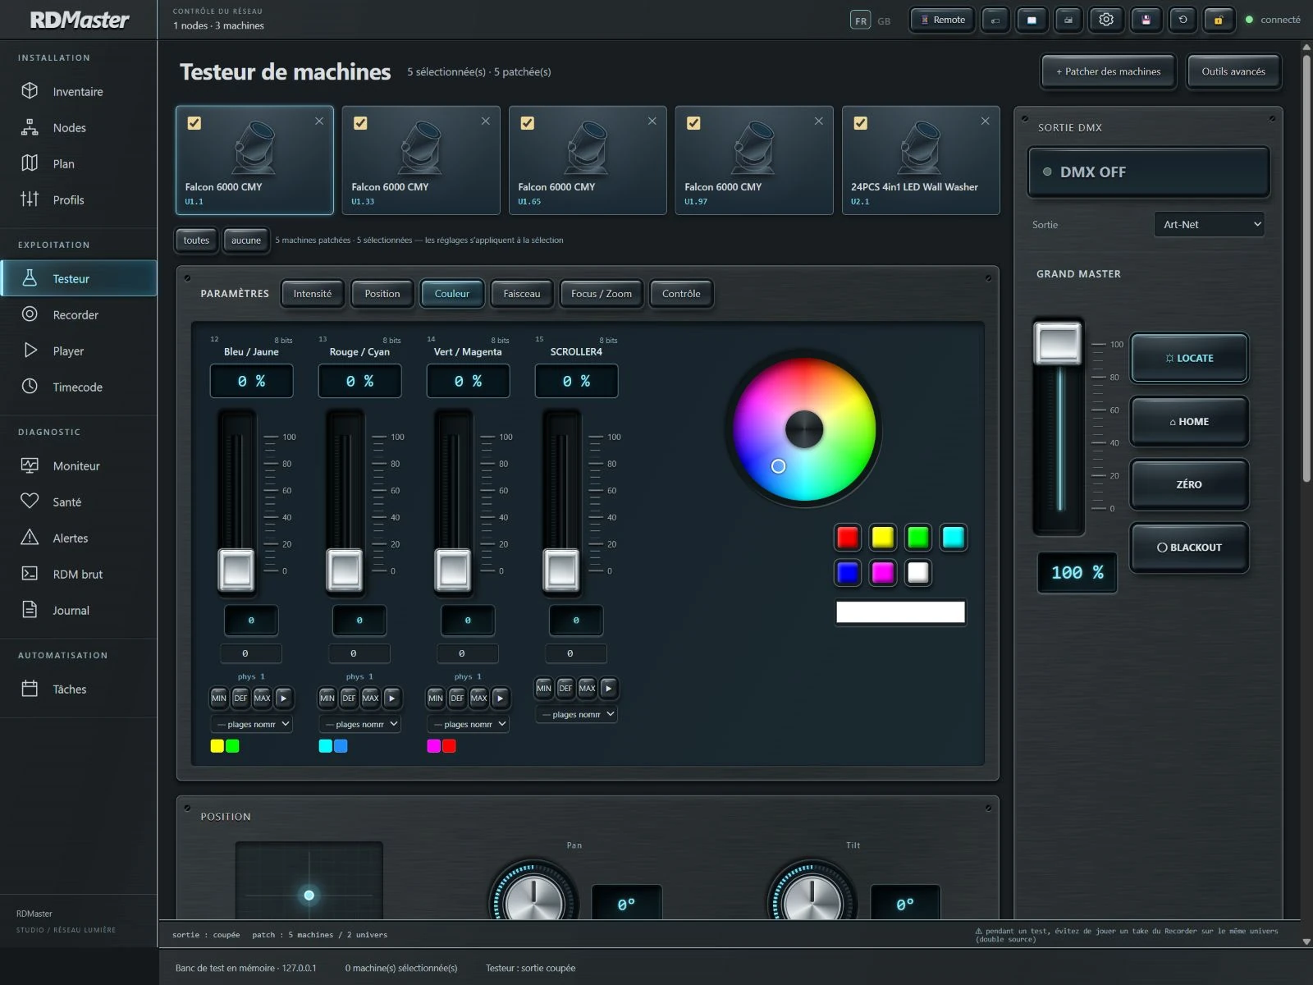Open the Focus / Zoom tab

pos(602,294)
